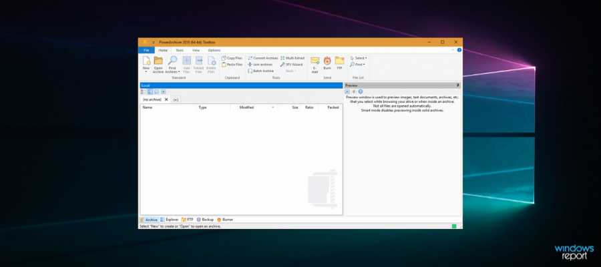Click the E-mail send icon
The height and width of the screenshot is (267, 601).
pos(315,61)
